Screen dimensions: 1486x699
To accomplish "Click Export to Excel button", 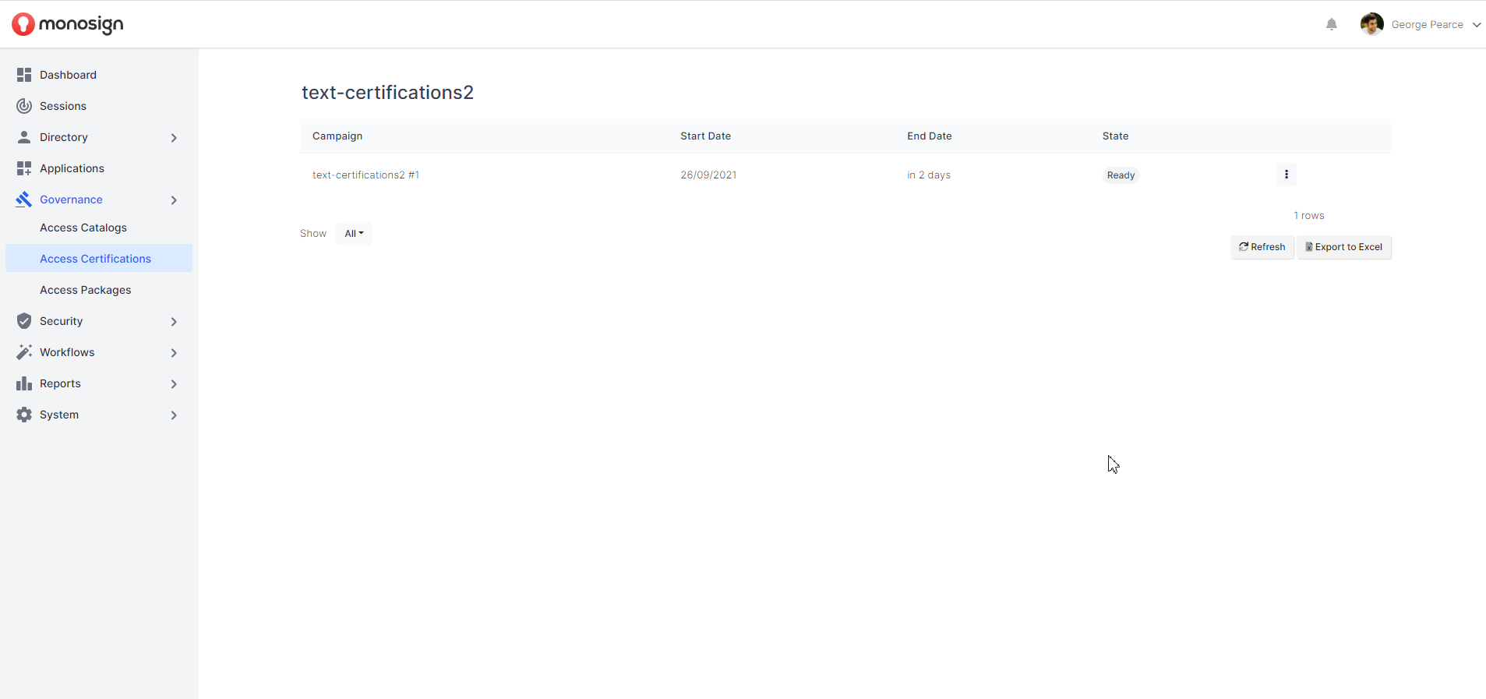I will coord(1343,247).
